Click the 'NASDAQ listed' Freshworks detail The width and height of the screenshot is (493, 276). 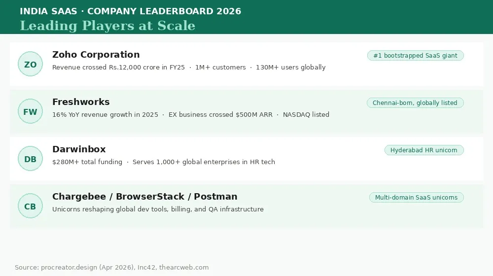pos(306,115)
